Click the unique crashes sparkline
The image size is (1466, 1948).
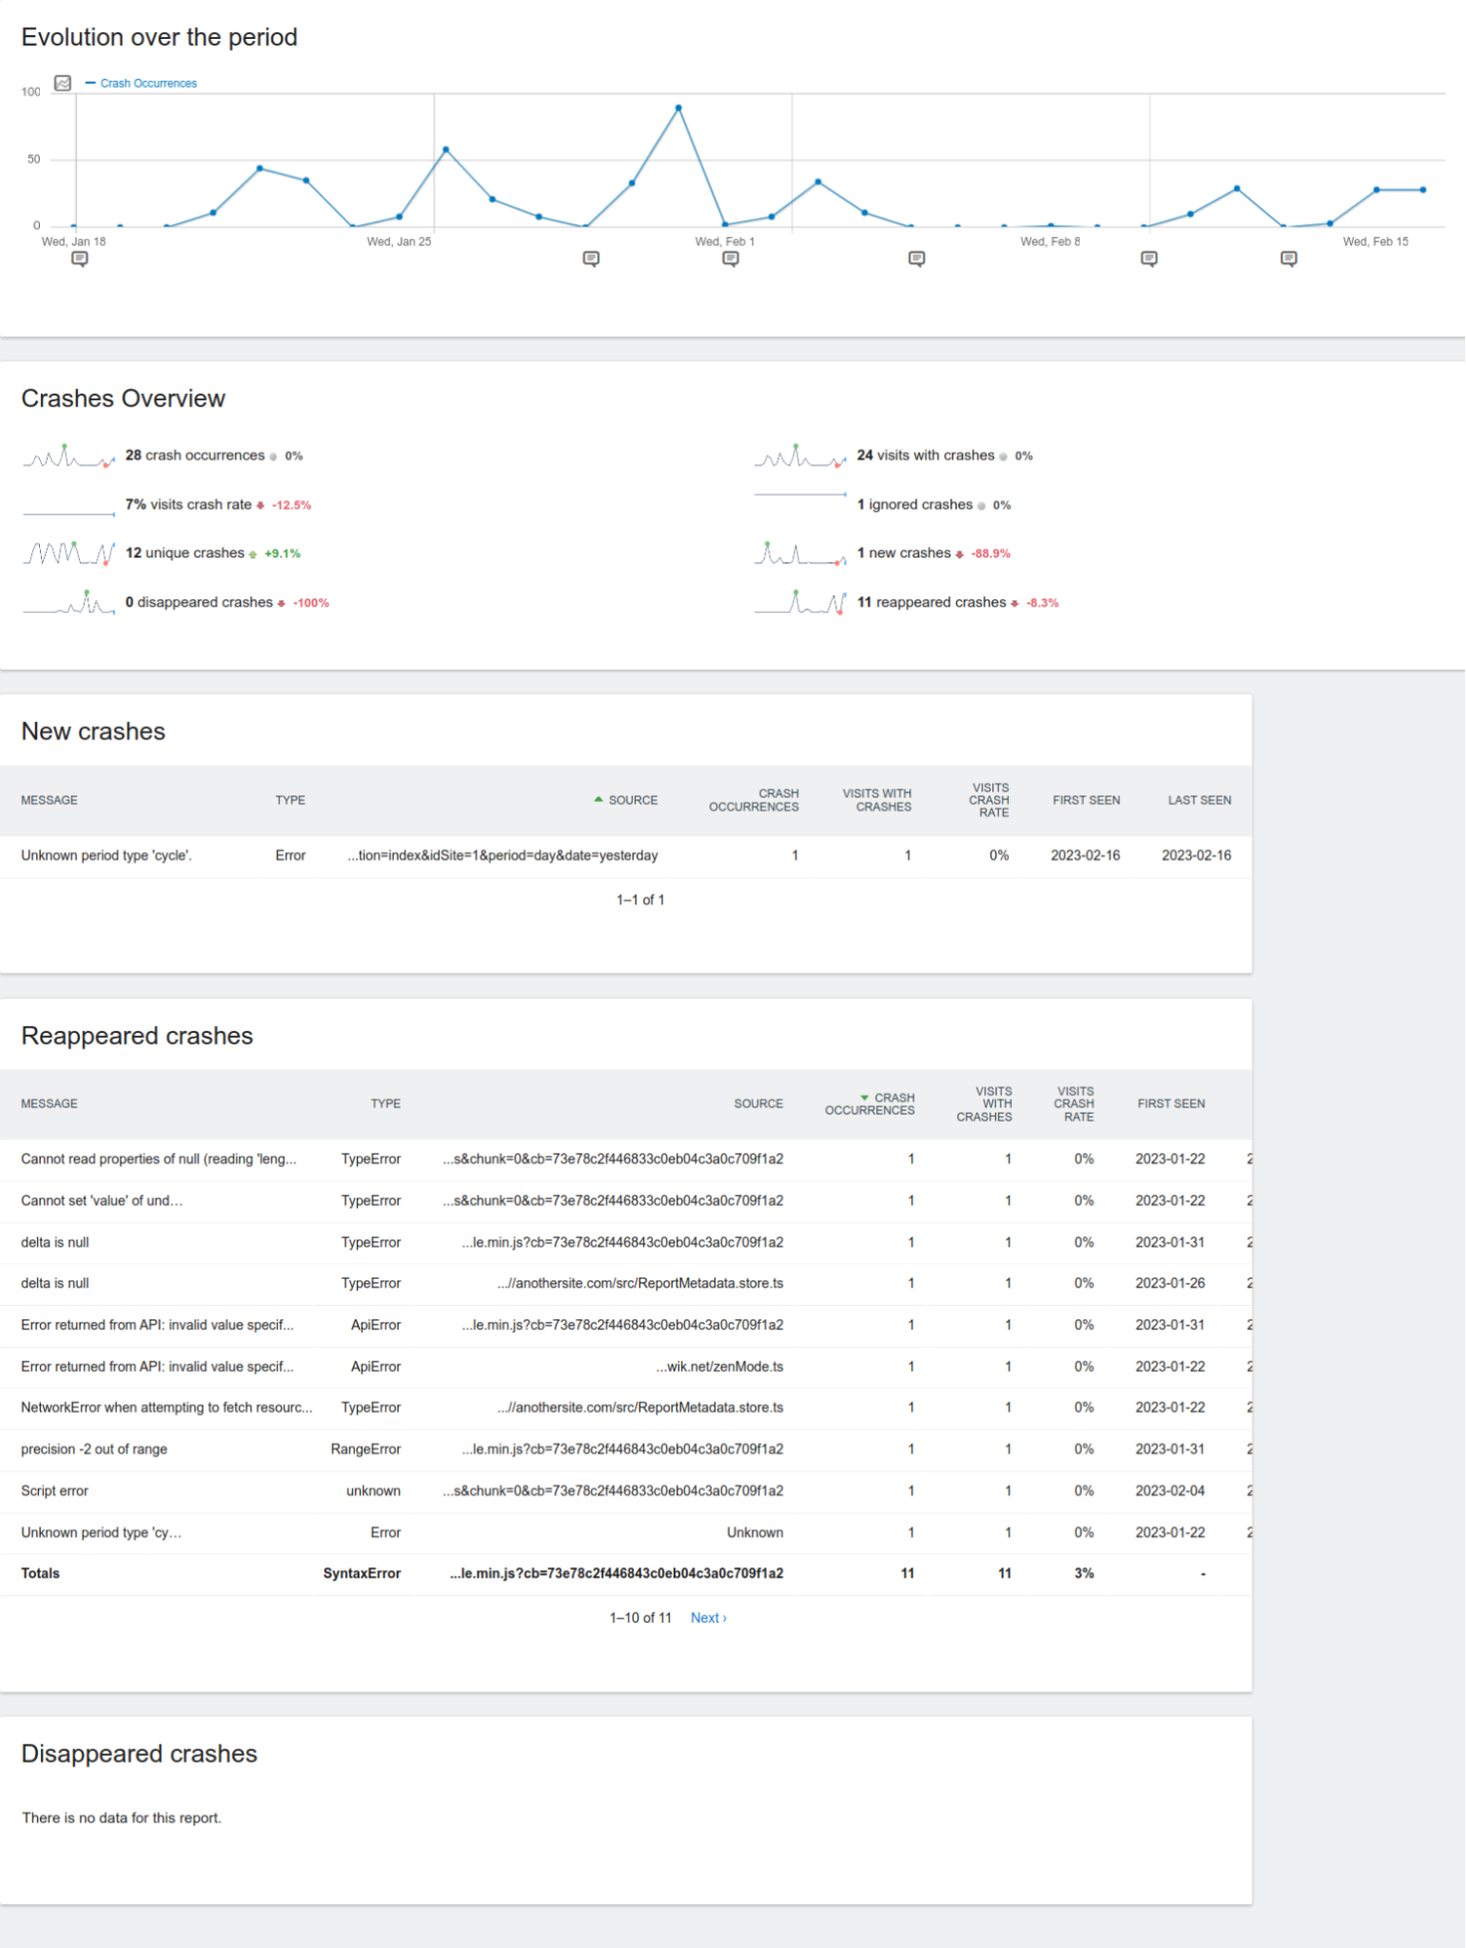pos(69,554)
